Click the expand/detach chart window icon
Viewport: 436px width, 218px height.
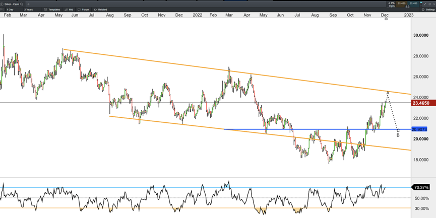424,4
